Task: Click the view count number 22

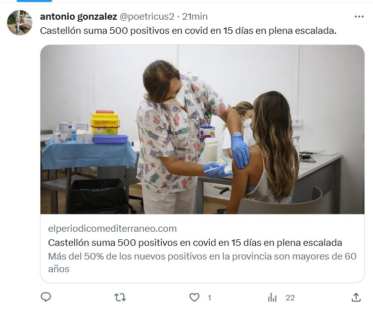Action: 290,298
